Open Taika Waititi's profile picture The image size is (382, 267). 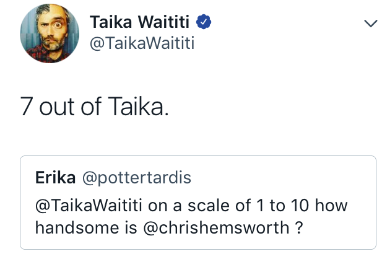(50, 33)
